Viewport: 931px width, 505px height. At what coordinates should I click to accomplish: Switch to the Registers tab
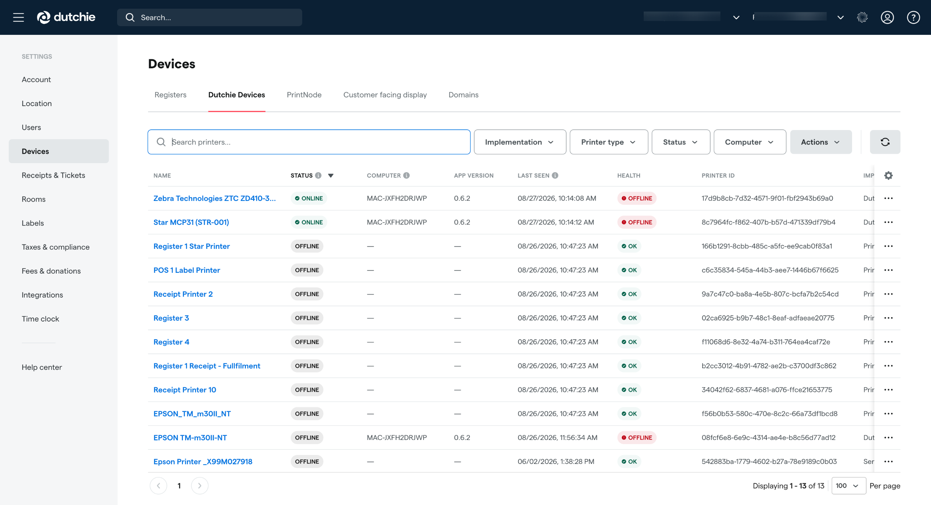(x=170, y=95)
